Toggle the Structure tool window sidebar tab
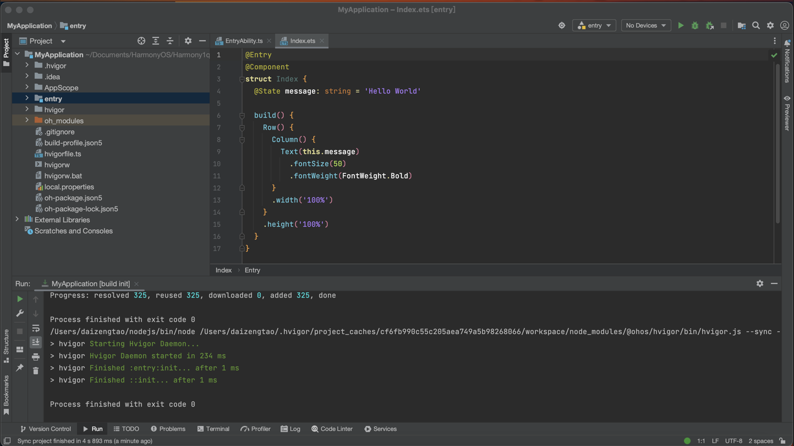Screen dimensions: 794x446 click(x=6, y=346)
